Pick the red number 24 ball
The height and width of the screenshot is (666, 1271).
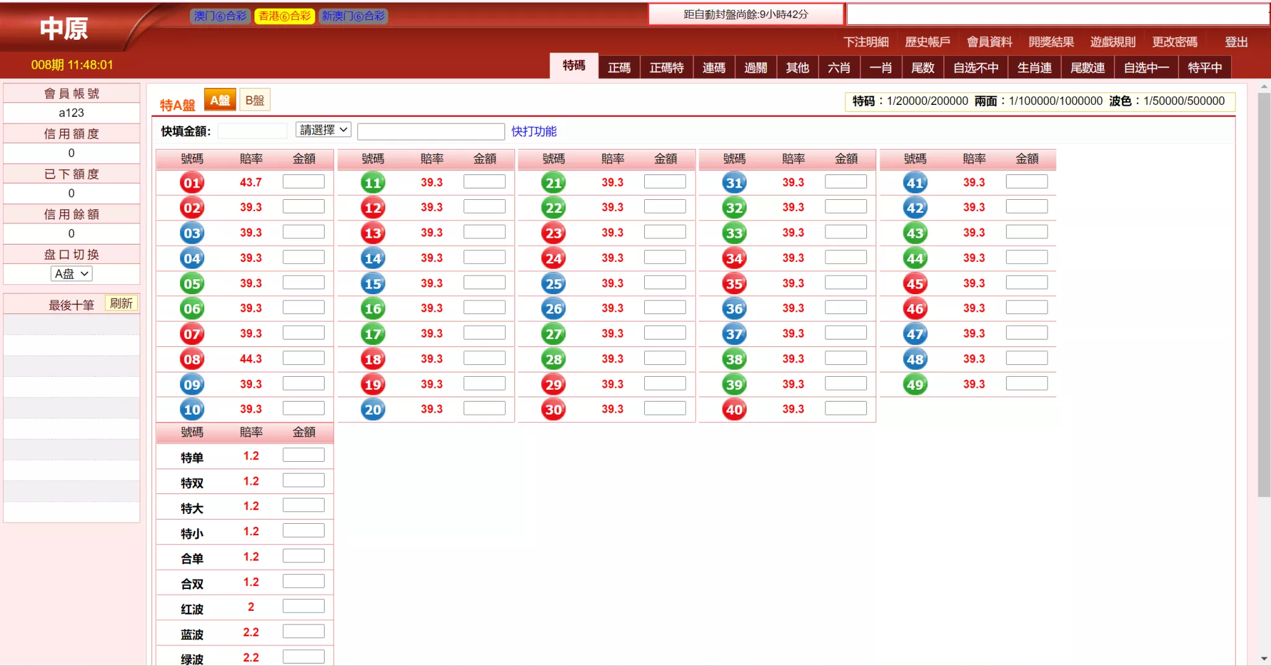click(553, 258)
